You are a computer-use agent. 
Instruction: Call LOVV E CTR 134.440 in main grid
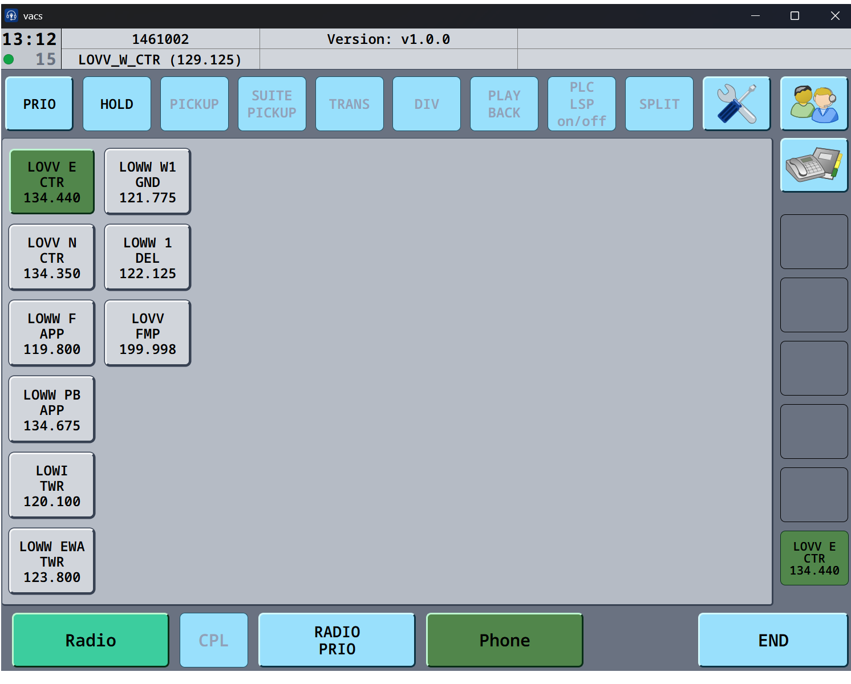(x=52, y=182)
